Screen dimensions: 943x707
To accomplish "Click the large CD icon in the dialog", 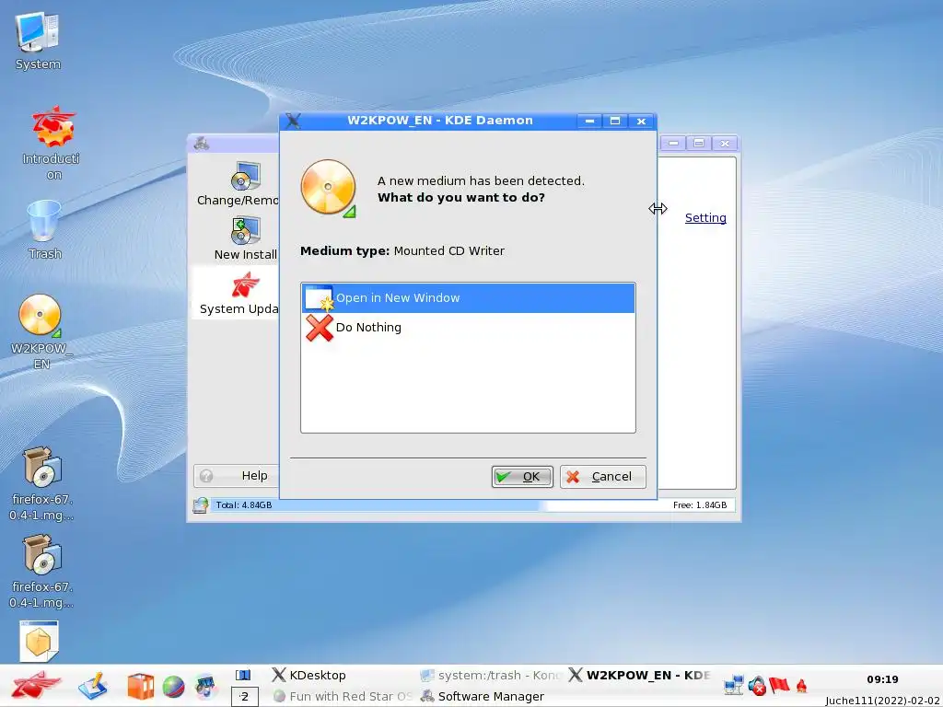I will click(x=328, y=188).
